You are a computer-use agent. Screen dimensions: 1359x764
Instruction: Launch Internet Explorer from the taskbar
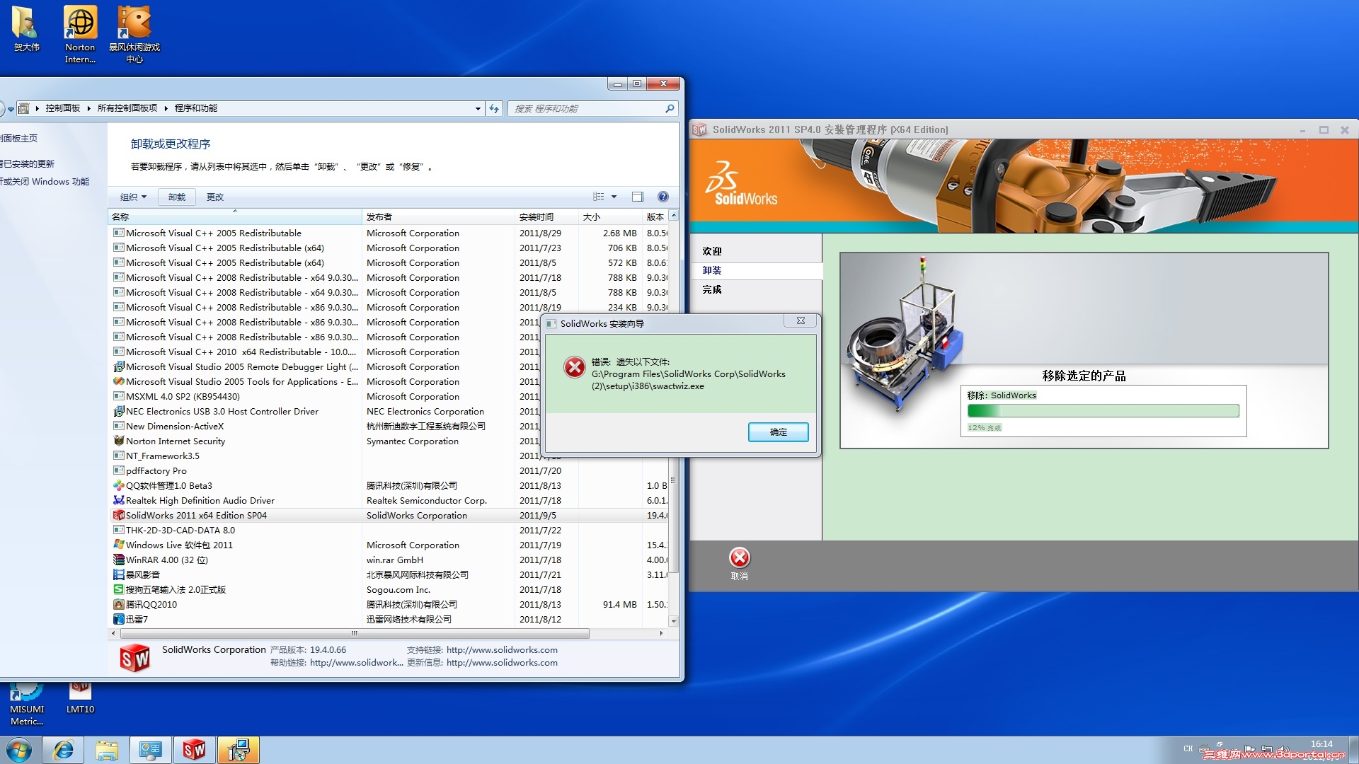pos(64,750)
